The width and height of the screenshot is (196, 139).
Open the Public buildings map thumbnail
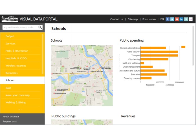coord(82,122)
